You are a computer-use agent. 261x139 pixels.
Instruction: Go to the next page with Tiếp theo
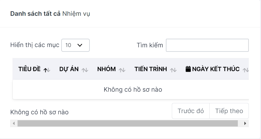[229, 111]
